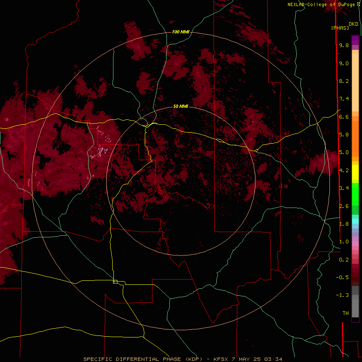Click the 1.8 color scale value
Image resolution: width=362 pixels, height=362 pixels.
point(344,224)
